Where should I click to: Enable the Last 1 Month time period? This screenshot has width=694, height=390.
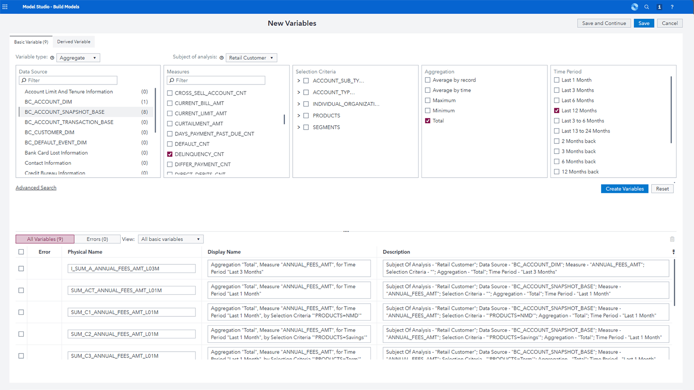557,80
